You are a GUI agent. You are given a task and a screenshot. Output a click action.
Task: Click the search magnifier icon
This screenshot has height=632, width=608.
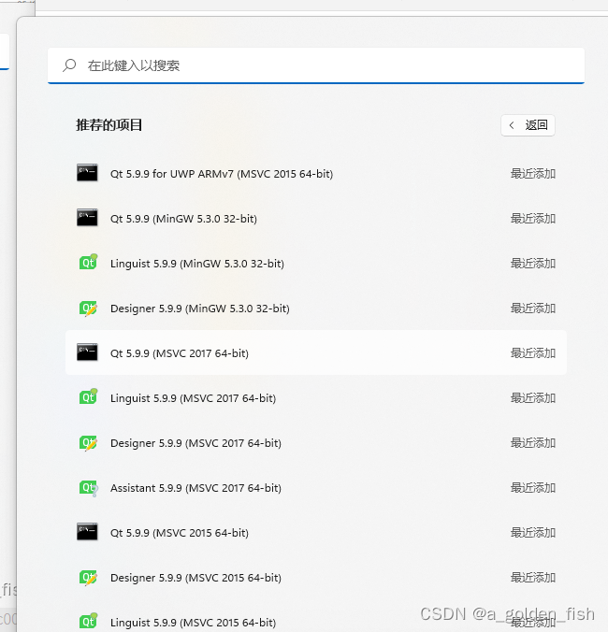tap(69, 65)
